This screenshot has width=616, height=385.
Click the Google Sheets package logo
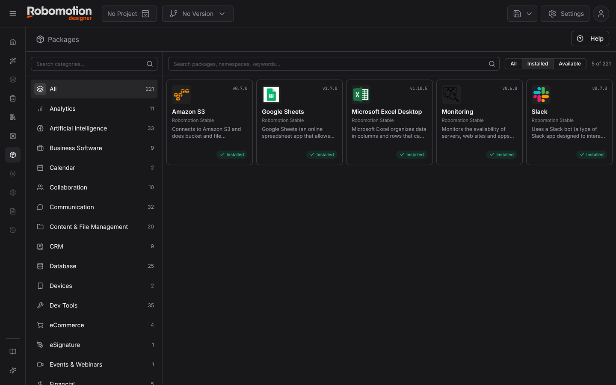tap(271, 95)
